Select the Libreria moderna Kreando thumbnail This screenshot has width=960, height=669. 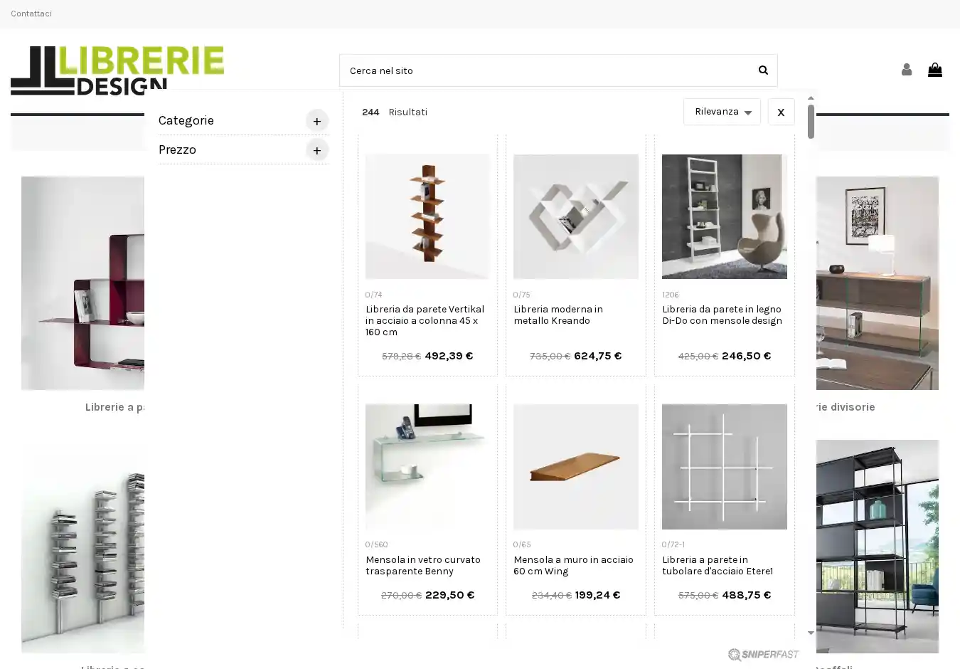tap(575, 216)
